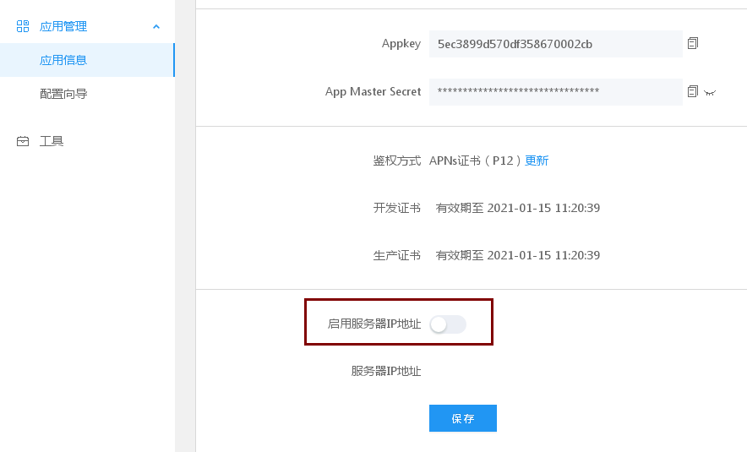
Task: Click the 启用服务器IP地址 label
Action: click(374, 324)
